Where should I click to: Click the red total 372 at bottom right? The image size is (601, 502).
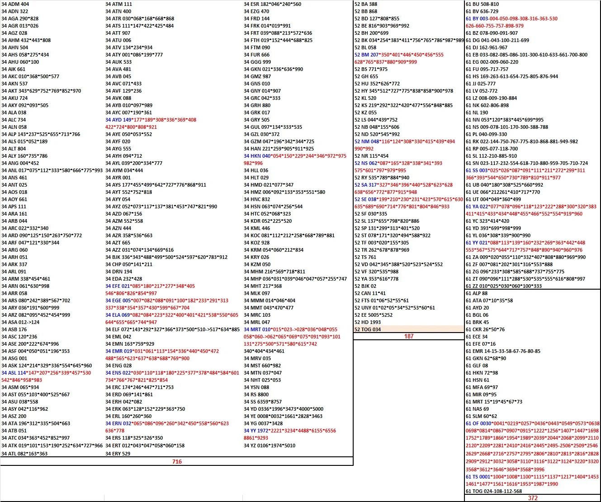532,498
